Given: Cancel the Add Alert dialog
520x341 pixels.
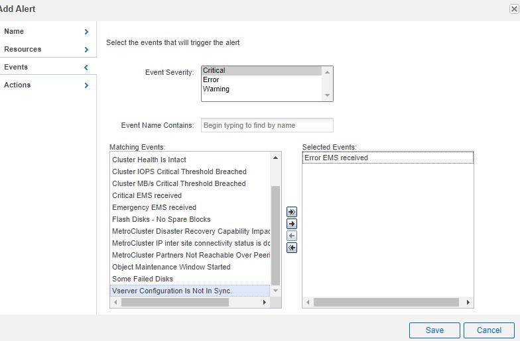Looking at the screenshot, I should click(489, 330).
